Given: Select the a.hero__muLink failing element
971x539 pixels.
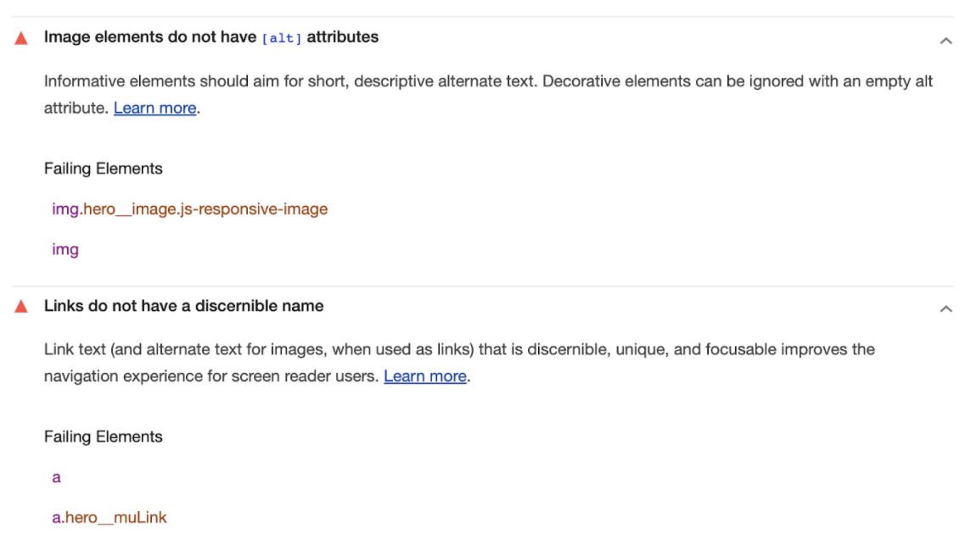Looking at the screenshot, I should [x=109, y=517].
